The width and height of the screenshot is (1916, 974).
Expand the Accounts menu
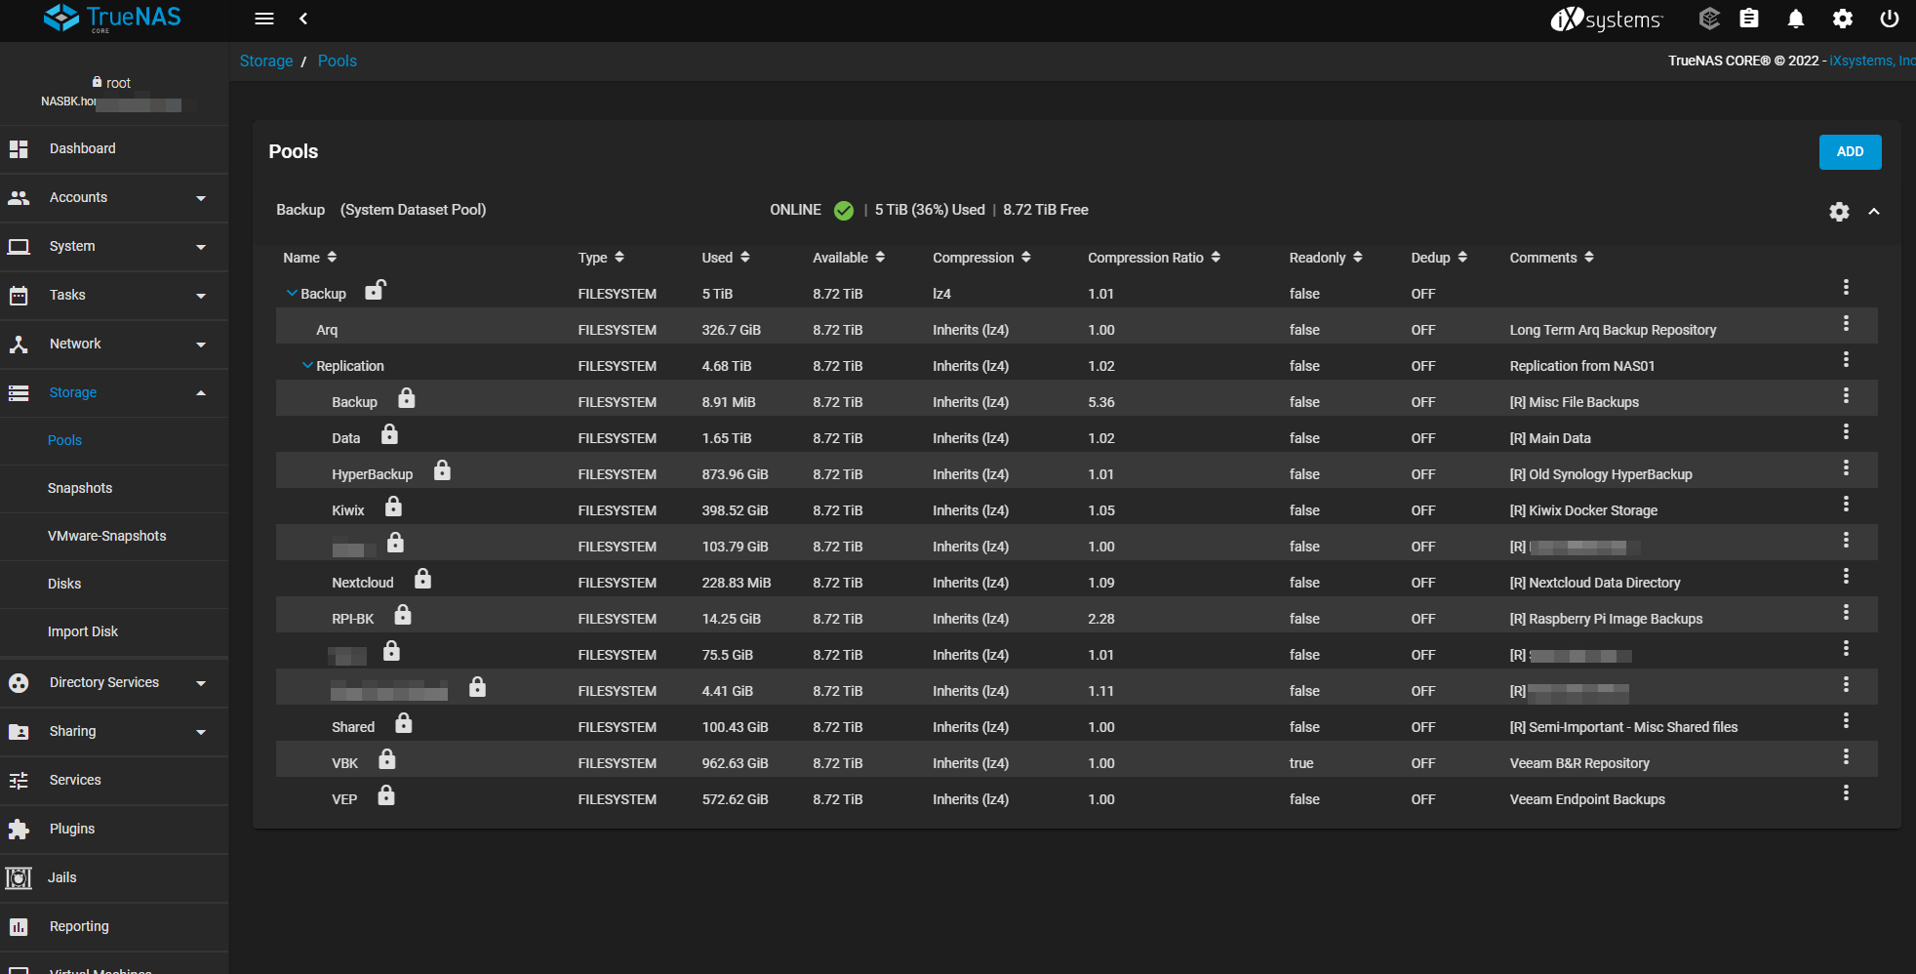pos(114,198)
